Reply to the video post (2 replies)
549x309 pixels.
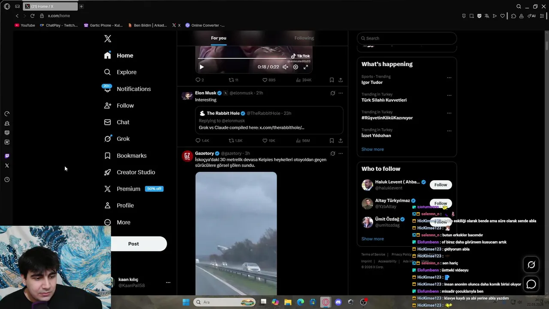(x=199, y=80)
